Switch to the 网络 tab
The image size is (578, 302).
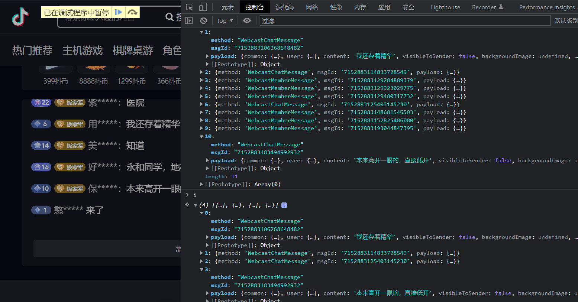[x=312, y=7]
